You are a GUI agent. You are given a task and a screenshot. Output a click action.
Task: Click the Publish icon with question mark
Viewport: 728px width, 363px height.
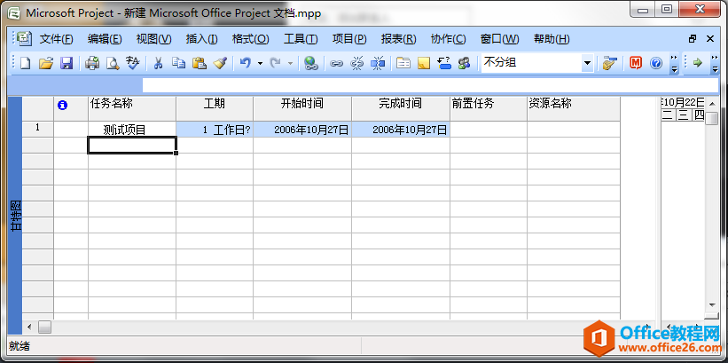[444, 63]
